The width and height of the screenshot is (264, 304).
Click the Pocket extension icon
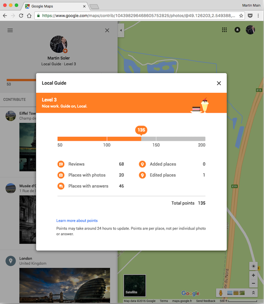pos(250,16)
